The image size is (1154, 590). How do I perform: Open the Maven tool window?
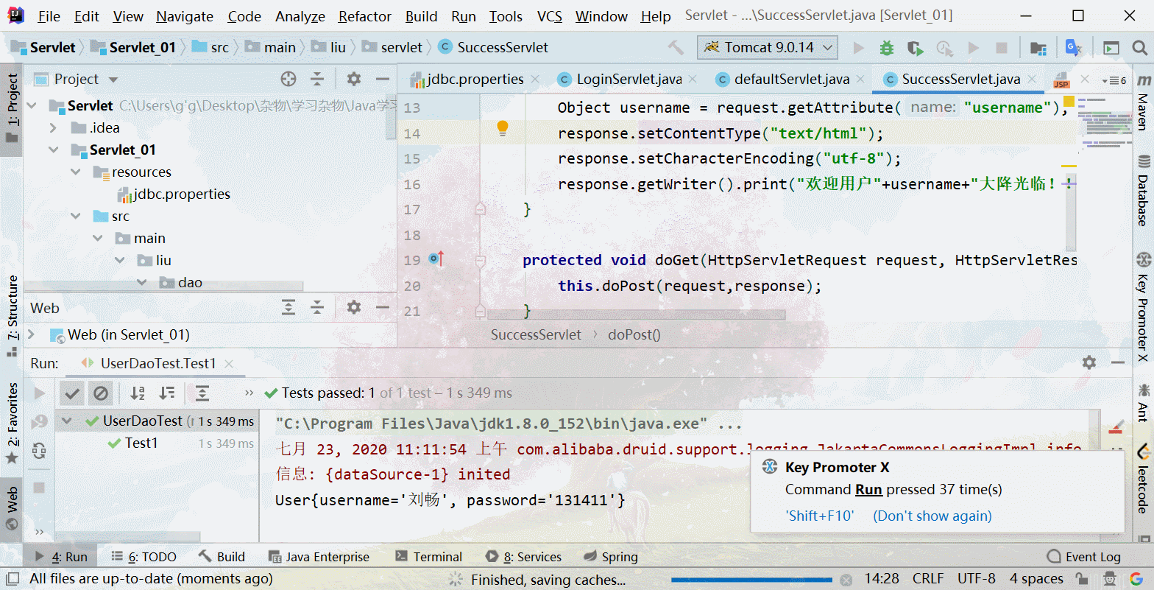[1143, 102]
